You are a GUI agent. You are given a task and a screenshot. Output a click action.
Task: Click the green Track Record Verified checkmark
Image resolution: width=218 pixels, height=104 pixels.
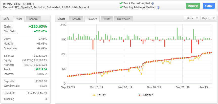click(x=121, y=3)
